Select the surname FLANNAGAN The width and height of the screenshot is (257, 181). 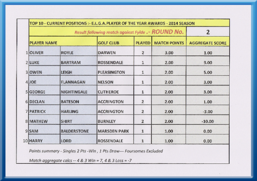(x=73, y=82)
